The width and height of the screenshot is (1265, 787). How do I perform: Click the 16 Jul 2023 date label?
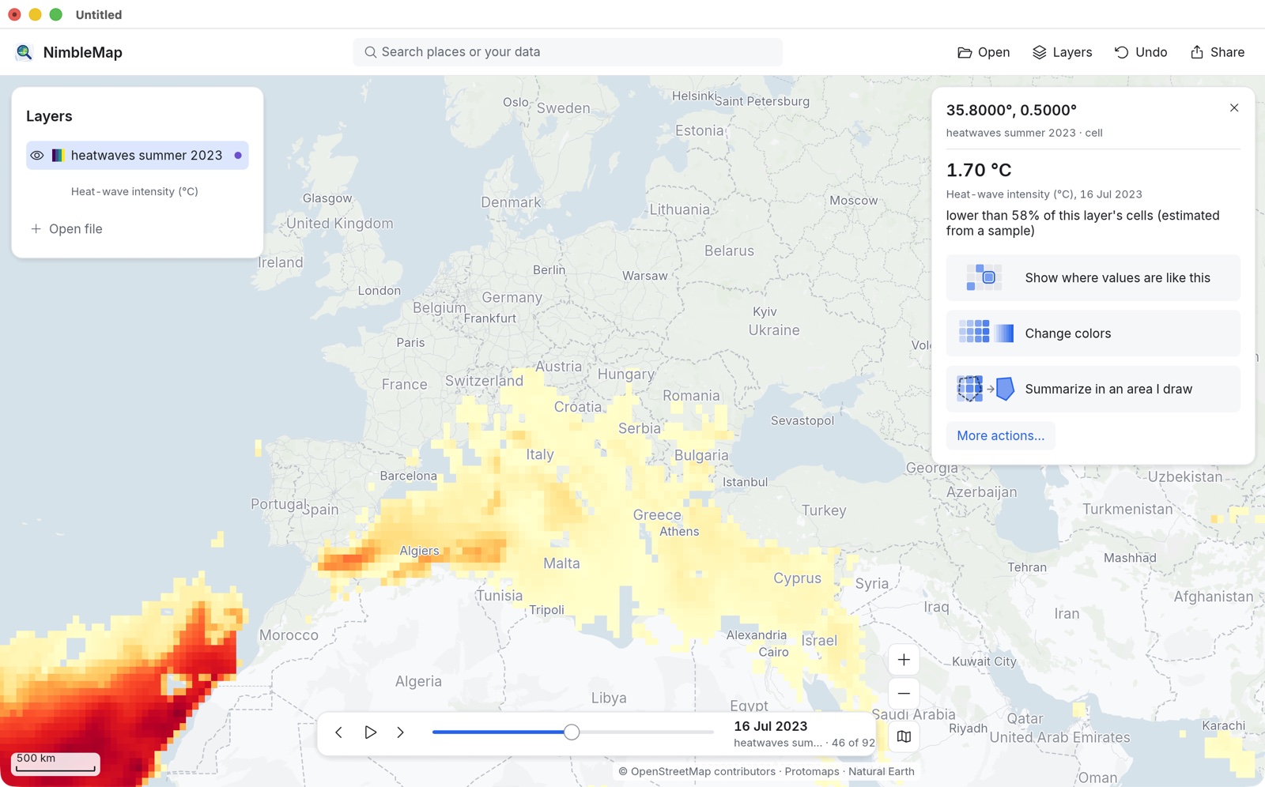pos(771,726)
